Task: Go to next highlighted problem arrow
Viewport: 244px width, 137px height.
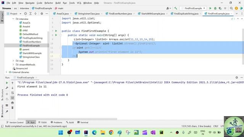Action: click(242, 19)
